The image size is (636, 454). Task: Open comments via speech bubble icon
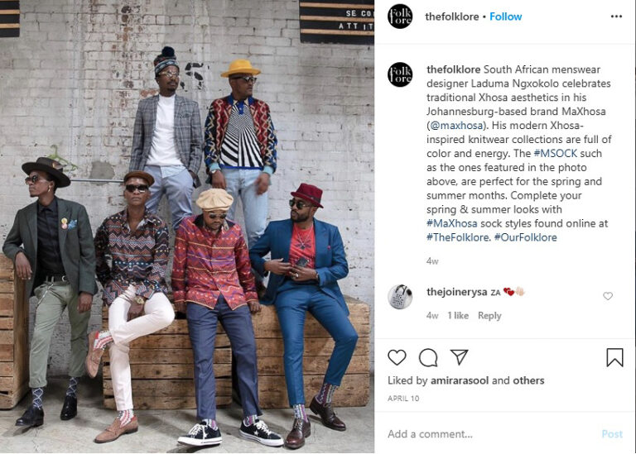[428, 357]
